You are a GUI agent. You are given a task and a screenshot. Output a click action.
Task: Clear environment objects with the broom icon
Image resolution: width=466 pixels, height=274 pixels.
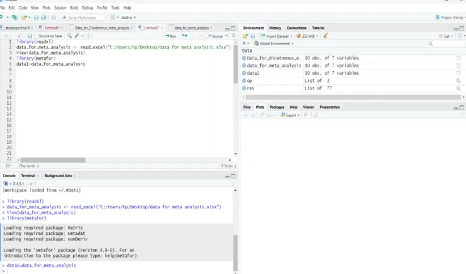[x=325, y=36]
